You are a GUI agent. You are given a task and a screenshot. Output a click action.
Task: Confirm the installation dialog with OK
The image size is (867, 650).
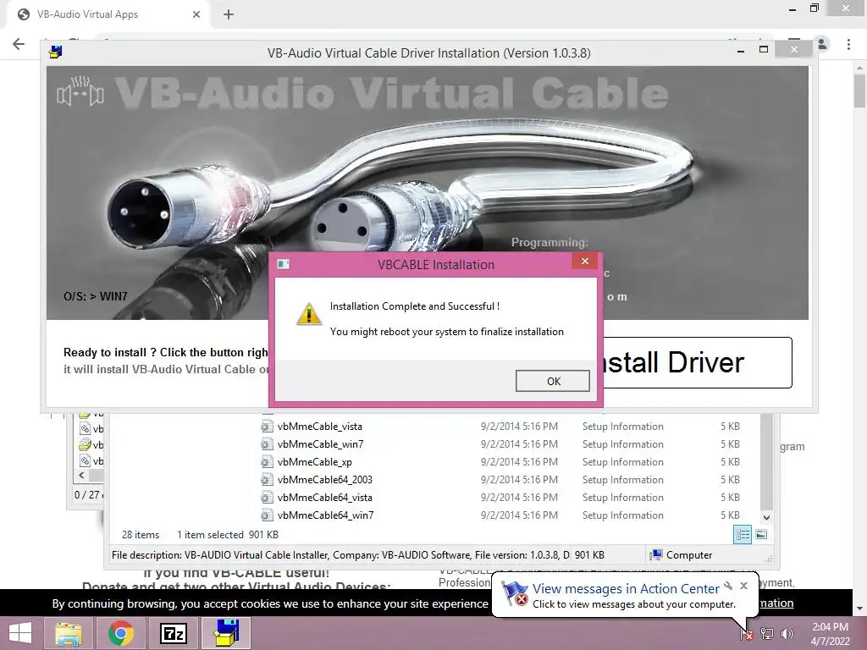[552, 381]
